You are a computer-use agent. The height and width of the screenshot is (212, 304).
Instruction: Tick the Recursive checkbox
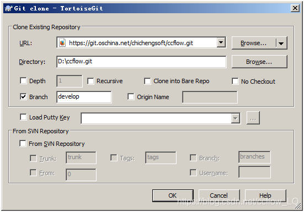[x=90, y=81]
